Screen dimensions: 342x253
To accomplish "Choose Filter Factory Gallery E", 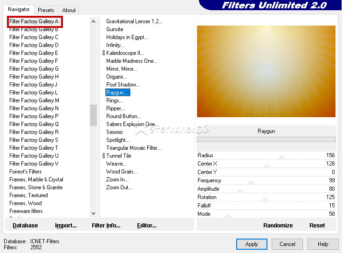I will pyautogui.click(x=34, y=53).
